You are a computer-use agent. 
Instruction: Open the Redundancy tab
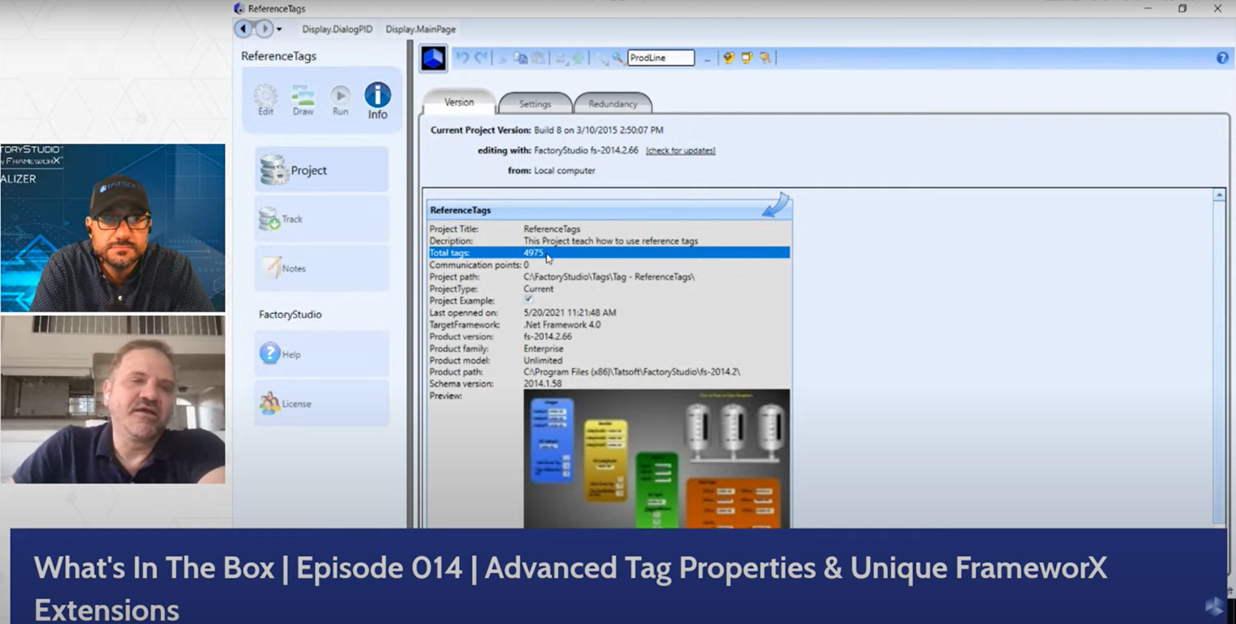(612, 104)
